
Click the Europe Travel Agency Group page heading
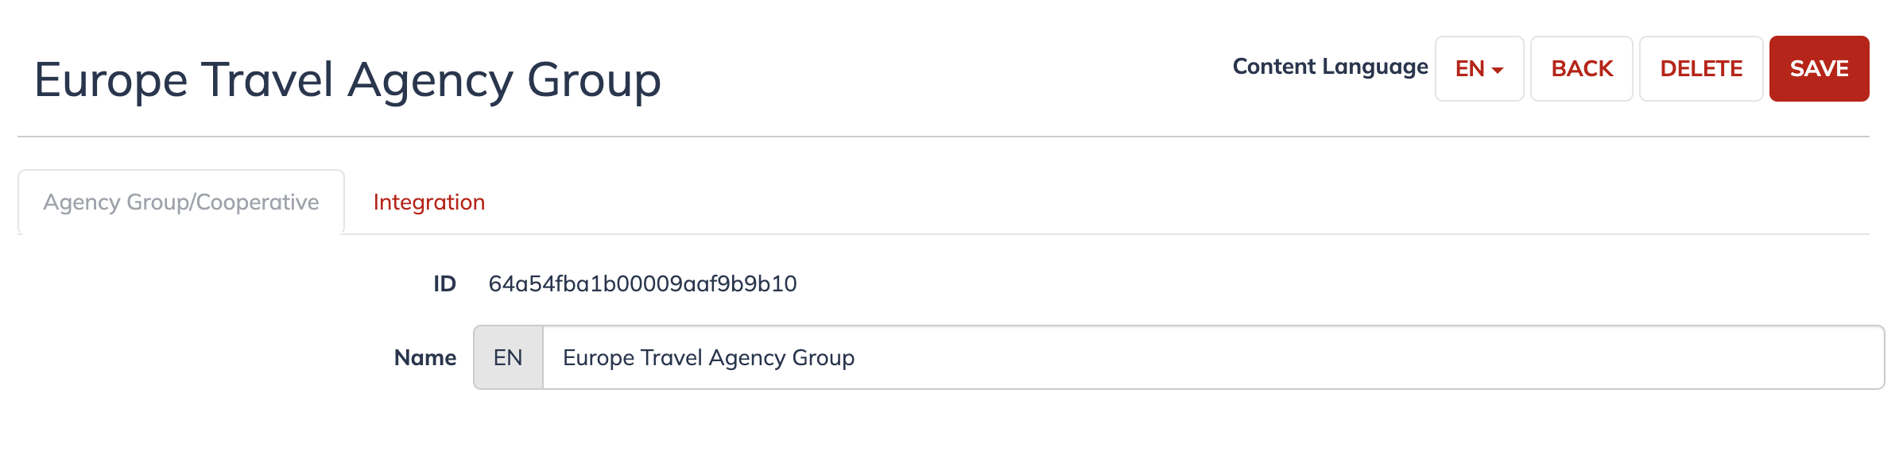click(347, 80)
